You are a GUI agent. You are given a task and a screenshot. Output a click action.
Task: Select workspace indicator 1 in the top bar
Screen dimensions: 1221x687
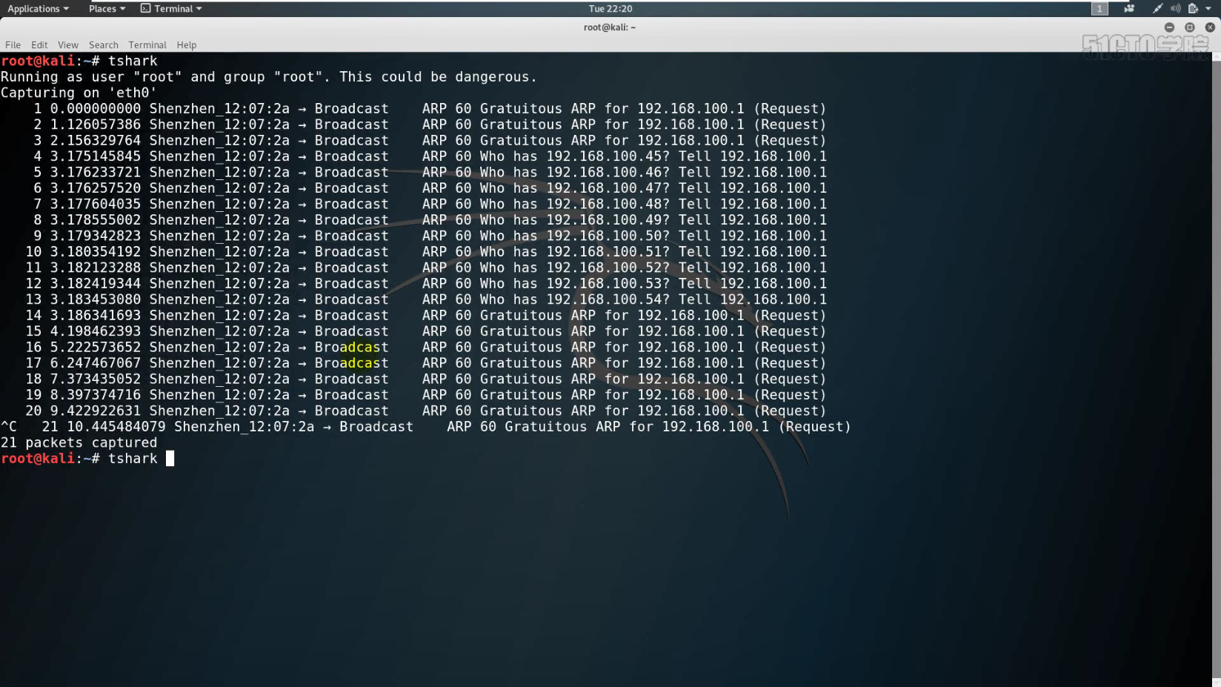[x=1099, y=8]
